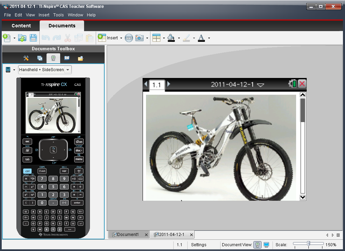Click the home on key on handheld
This screenshot has height=251, width=345.
pyautogui.click(x=79, y=142)
